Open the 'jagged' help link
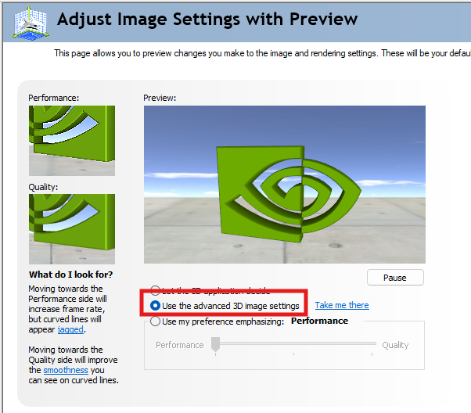 pos(70,329)
